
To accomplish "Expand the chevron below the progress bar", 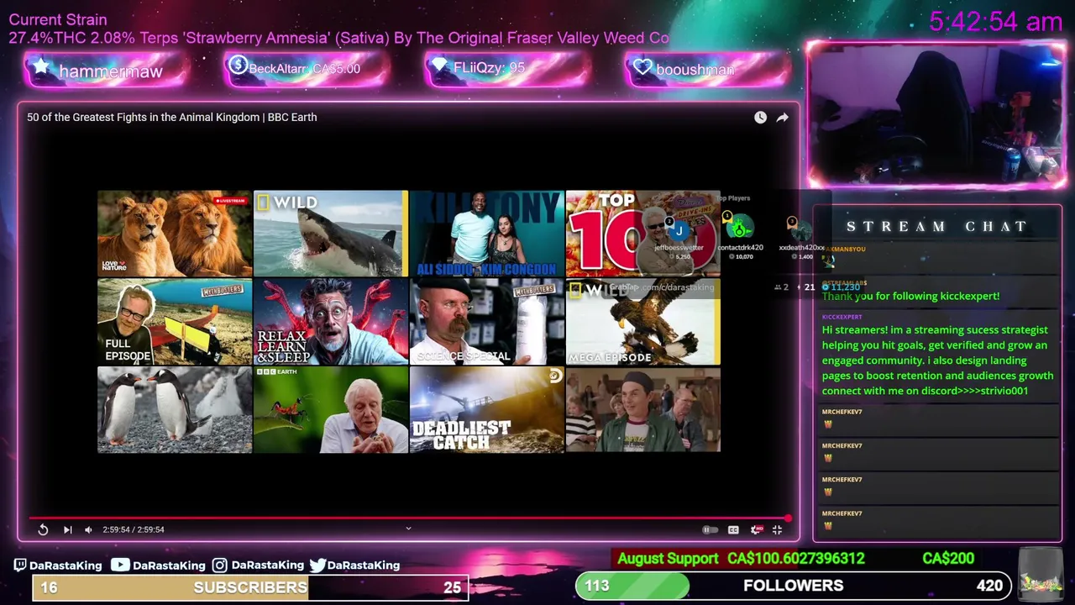I will click(408, 529).
